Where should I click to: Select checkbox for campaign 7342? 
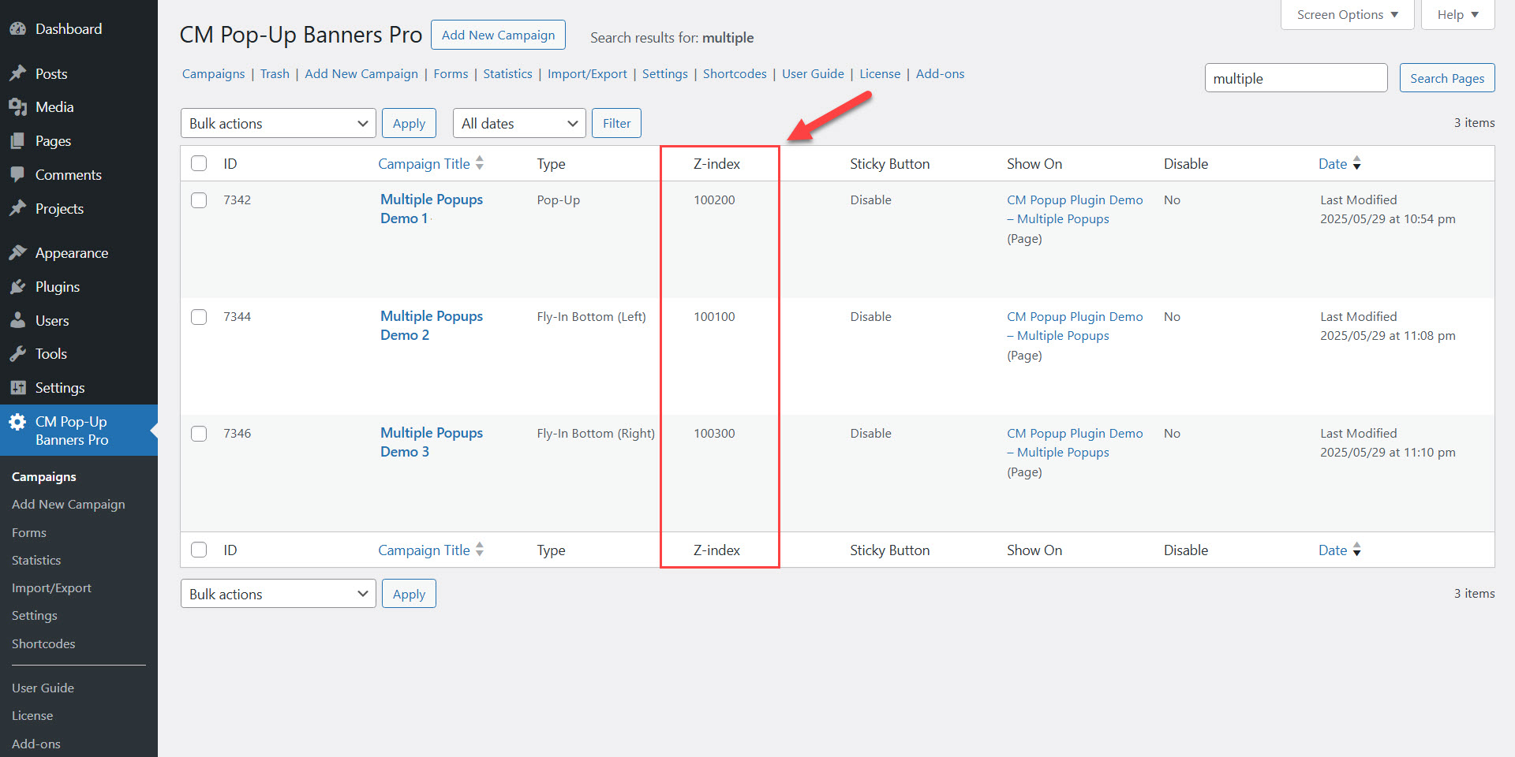tap(199, 200)
